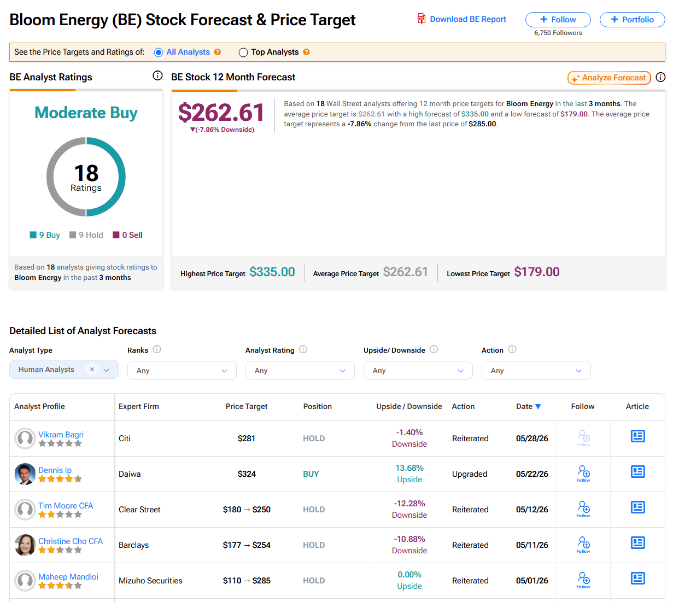This screenshot has height=602, width=673.
Task: Follow analyst Vikram Bagri
Action: click(583, 438)
